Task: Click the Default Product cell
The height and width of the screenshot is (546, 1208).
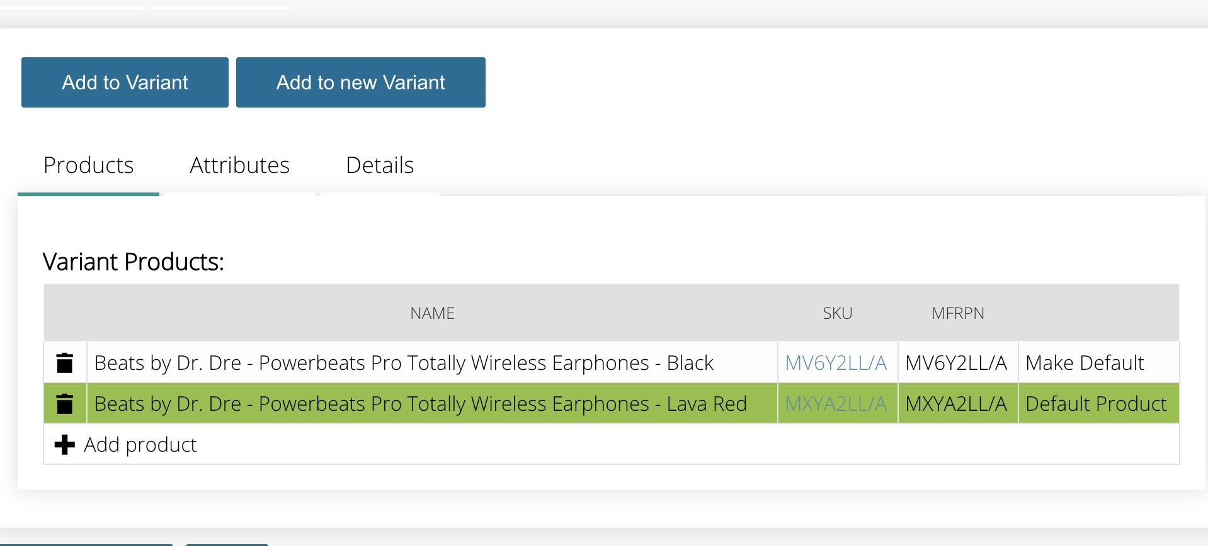Action: 1096,404
